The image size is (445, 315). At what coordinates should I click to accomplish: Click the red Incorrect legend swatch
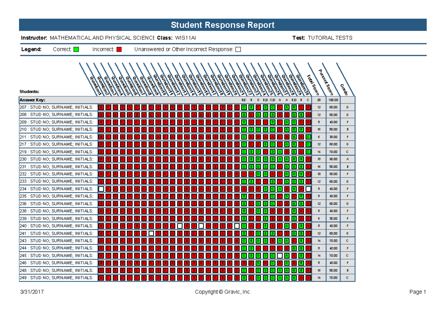[119, 49]
